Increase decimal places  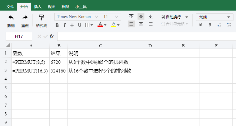[219, 25]
